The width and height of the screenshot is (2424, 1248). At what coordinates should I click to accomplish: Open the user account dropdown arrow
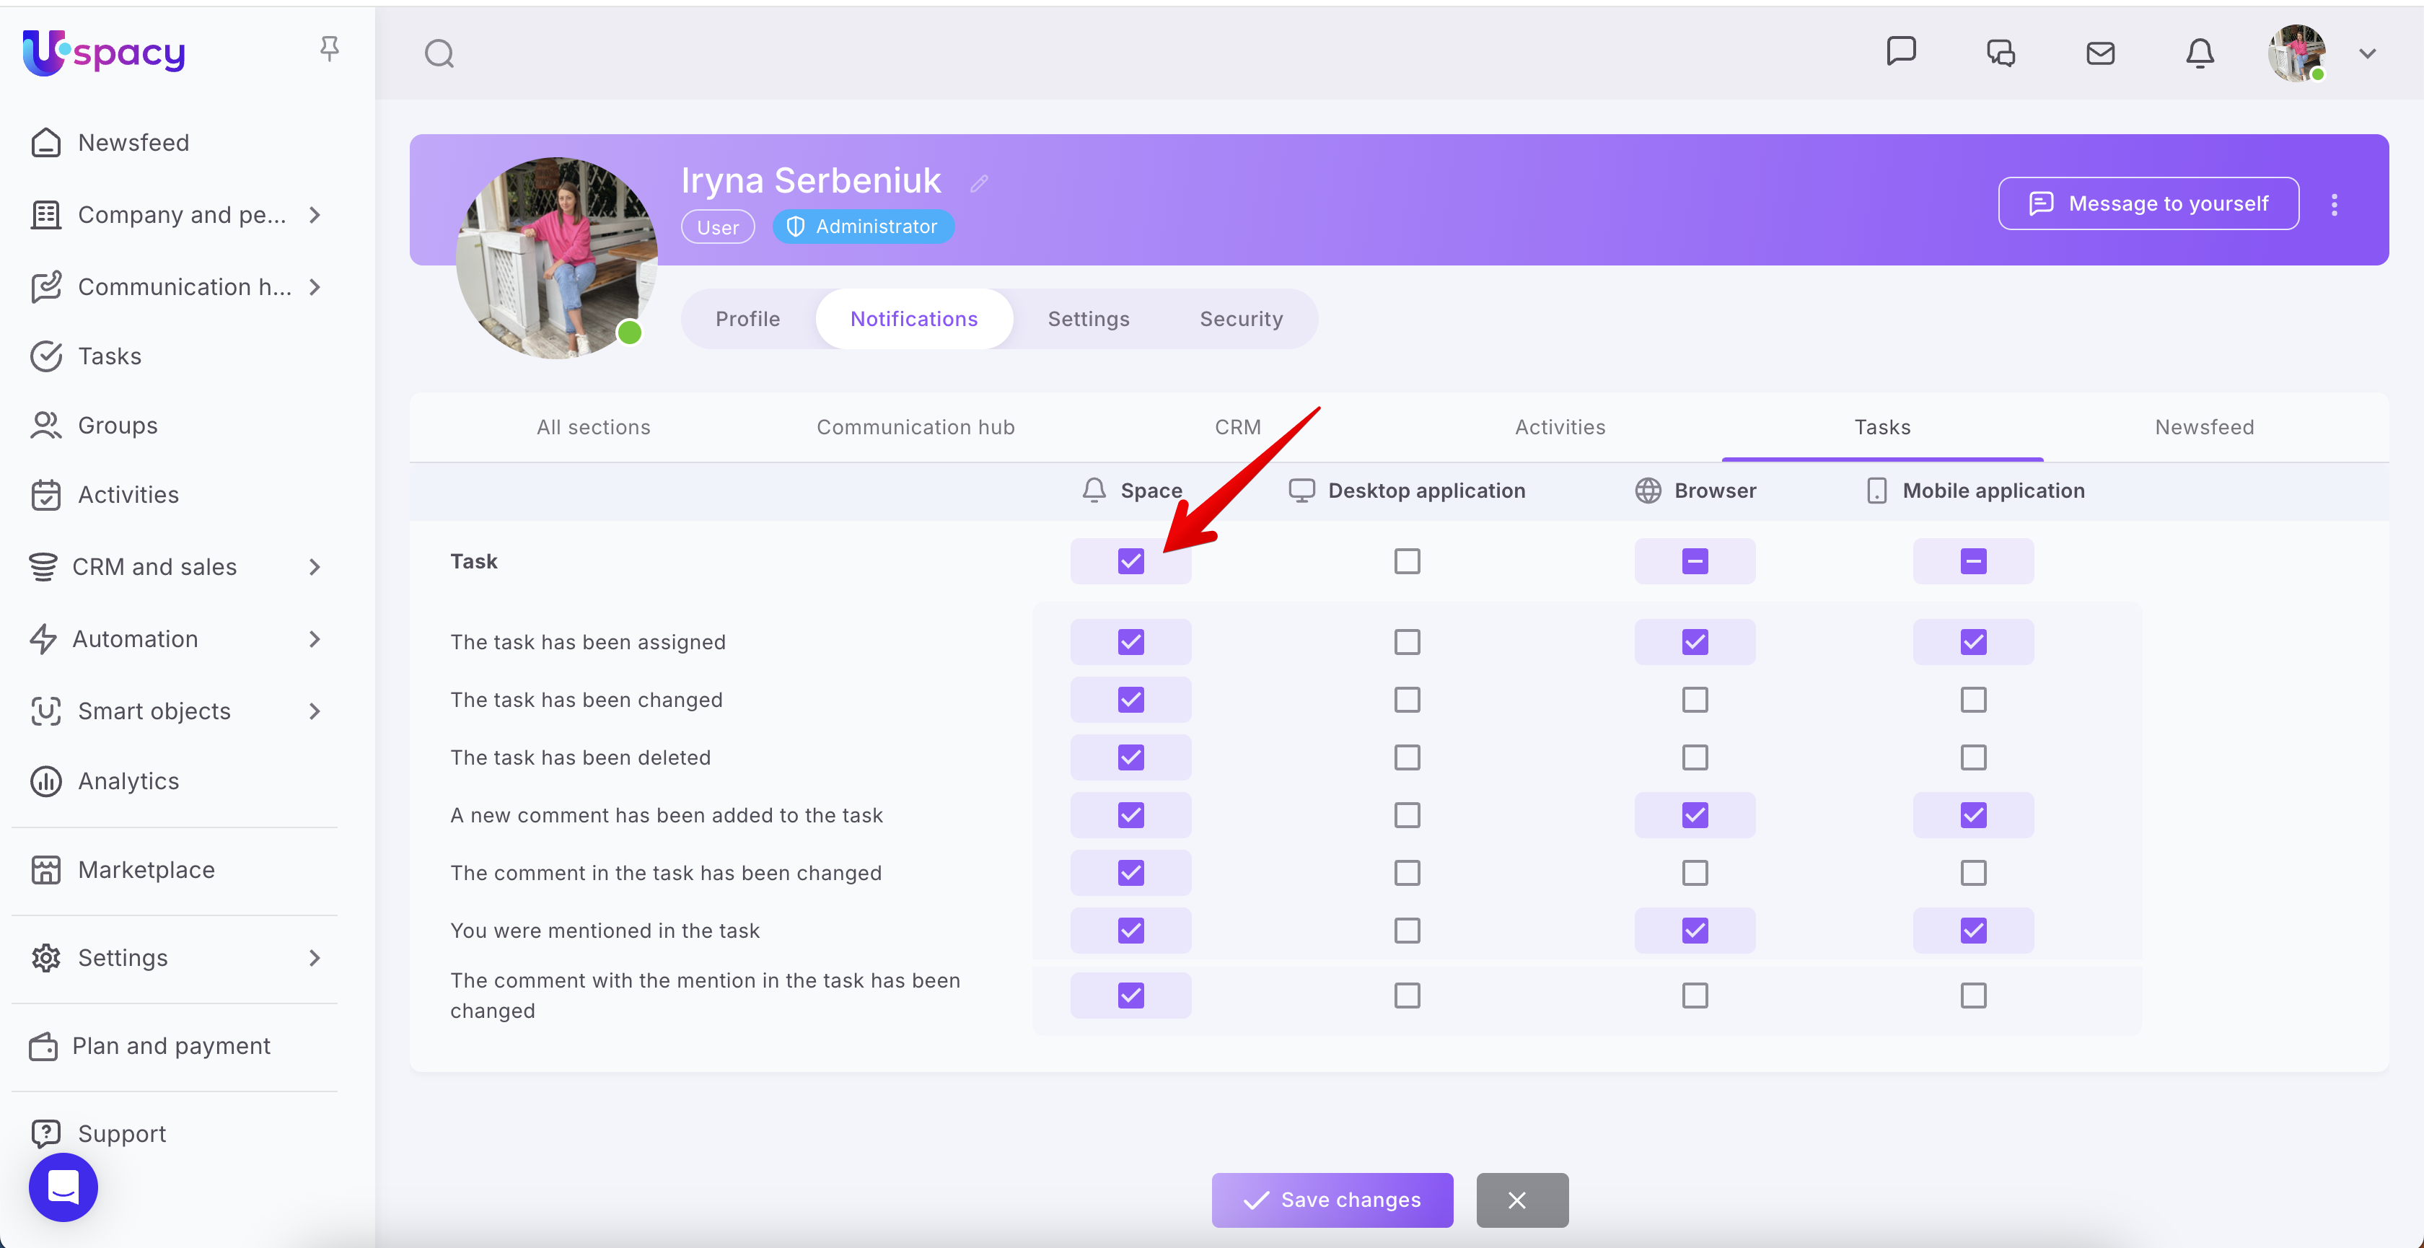[x=2366, y=53]
